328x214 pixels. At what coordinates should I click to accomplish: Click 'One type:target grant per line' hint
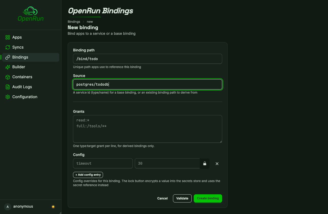coord(114,146)
